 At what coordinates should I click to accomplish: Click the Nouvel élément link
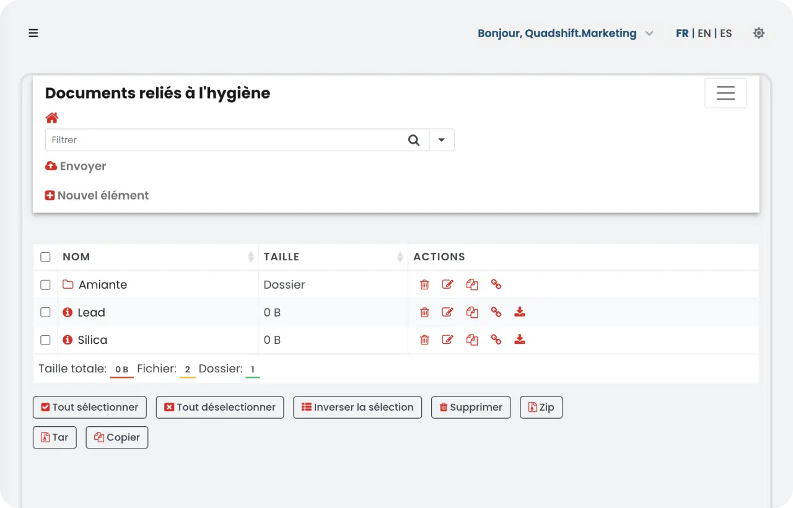(97, 195)
